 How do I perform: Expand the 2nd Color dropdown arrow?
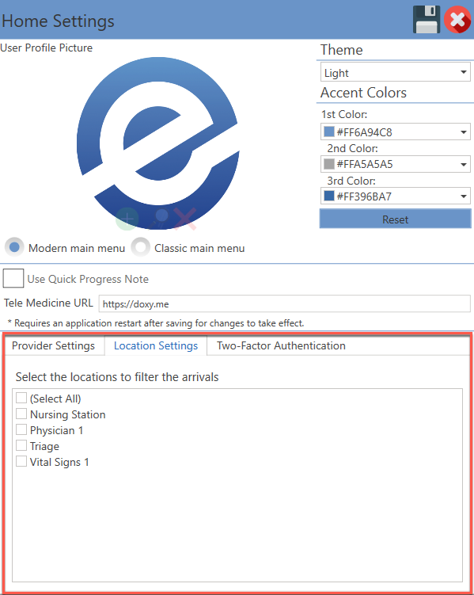(464, 164)
